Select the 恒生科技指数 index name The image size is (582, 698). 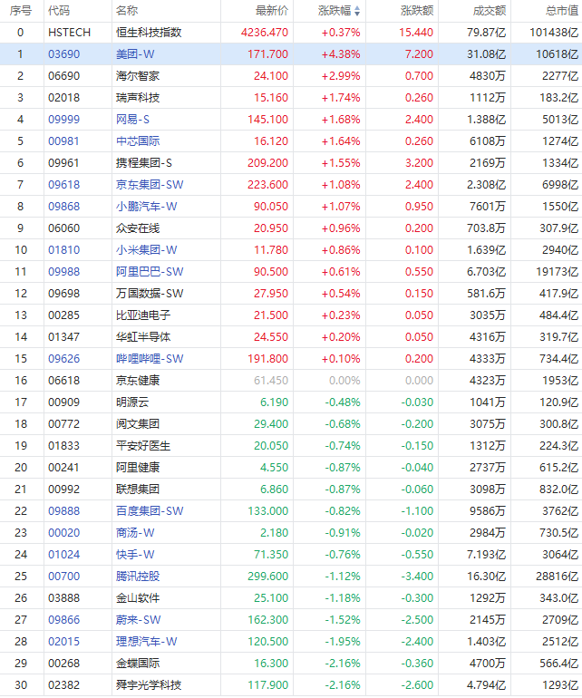point(149,33)
